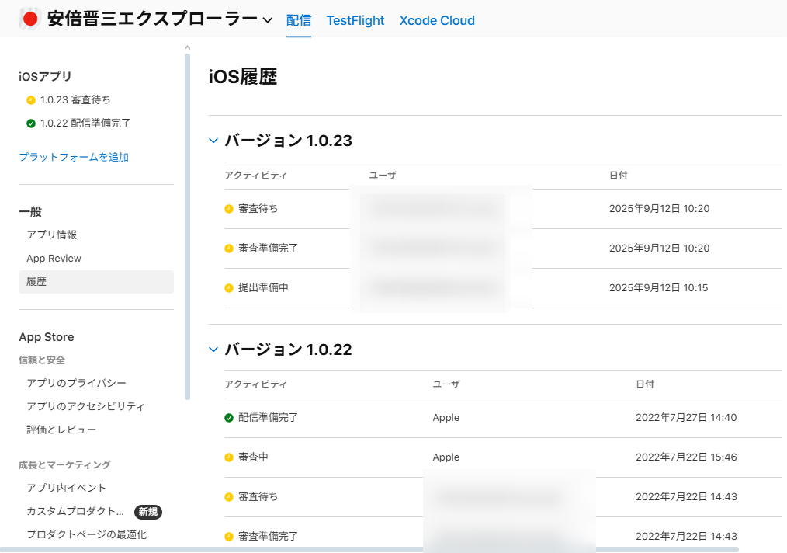
Task: Open the TestFlight tab
Action: 355,20
